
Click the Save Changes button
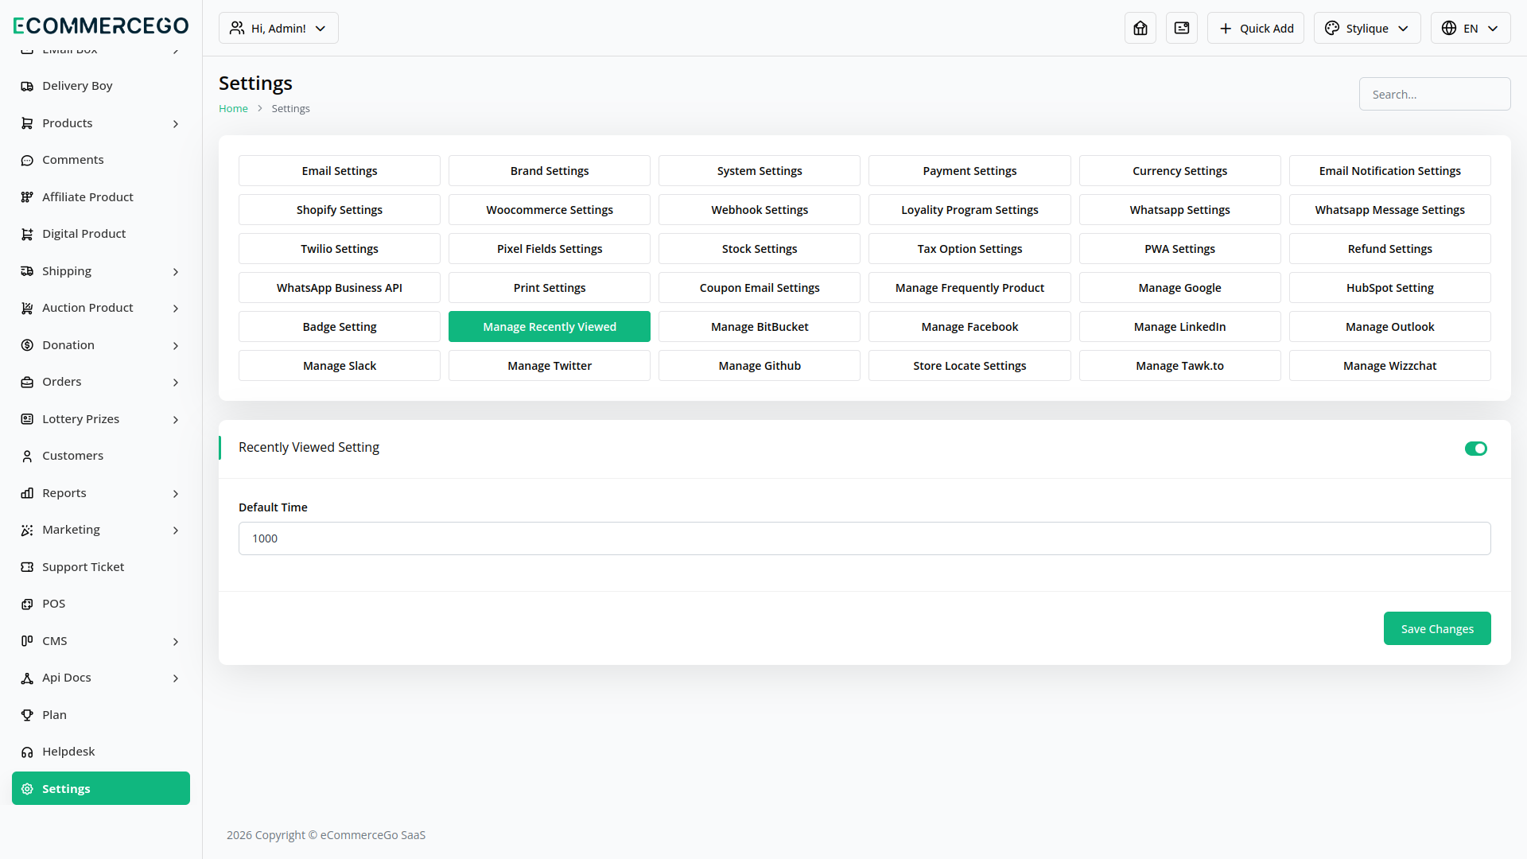pos(1437,628)
